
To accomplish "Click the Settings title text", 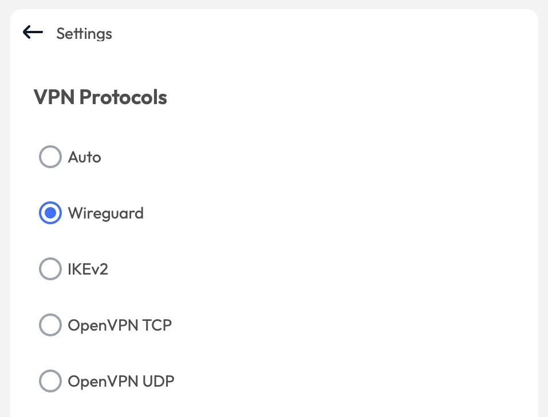I will pos(84,34).
